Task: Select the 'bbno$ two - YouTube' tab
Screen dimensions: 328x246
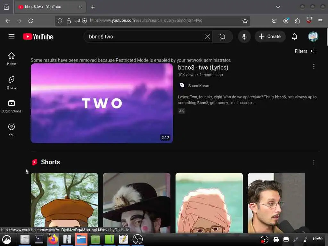Action: pyautogui.click(x=50, y=7)
